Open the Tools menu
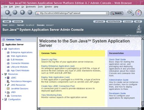This screenshot has width=144, height=110. [40, 7]
